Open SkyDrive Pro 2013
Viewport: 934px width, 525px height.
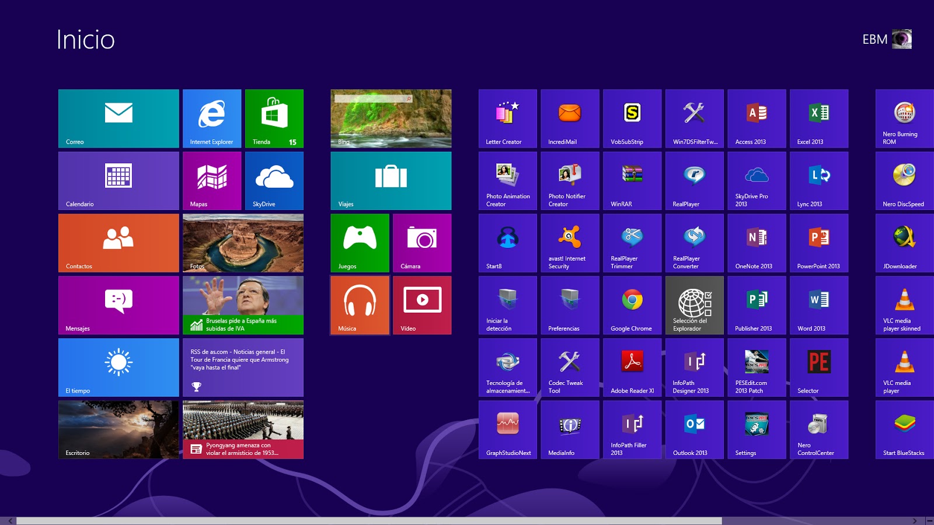pos(757,181)
